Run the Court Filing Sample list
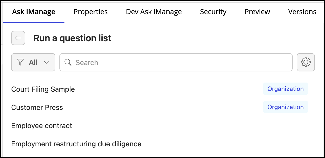 click(x=43, y=89)
